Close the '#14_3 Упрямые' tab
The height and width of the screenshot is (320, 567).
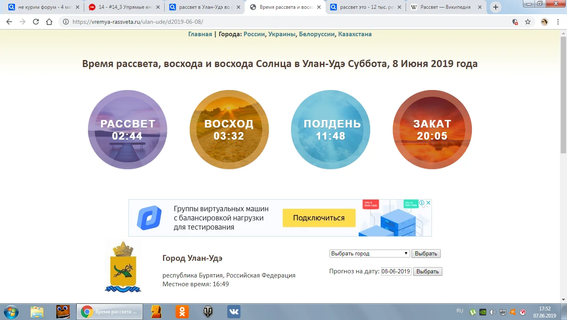[x=158, y=7]
